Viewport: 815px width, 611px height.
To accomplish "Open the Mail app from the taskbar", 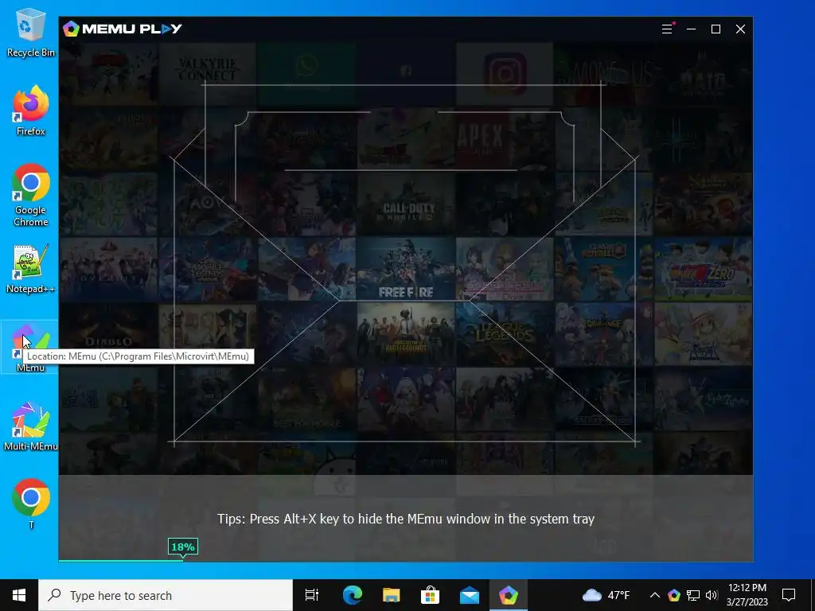I will coord(470,595).
